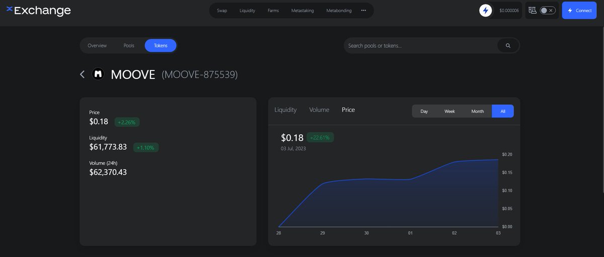Click the MOOVE token logo
Viewport: 604px width, 257px height.
pos(99,74)
